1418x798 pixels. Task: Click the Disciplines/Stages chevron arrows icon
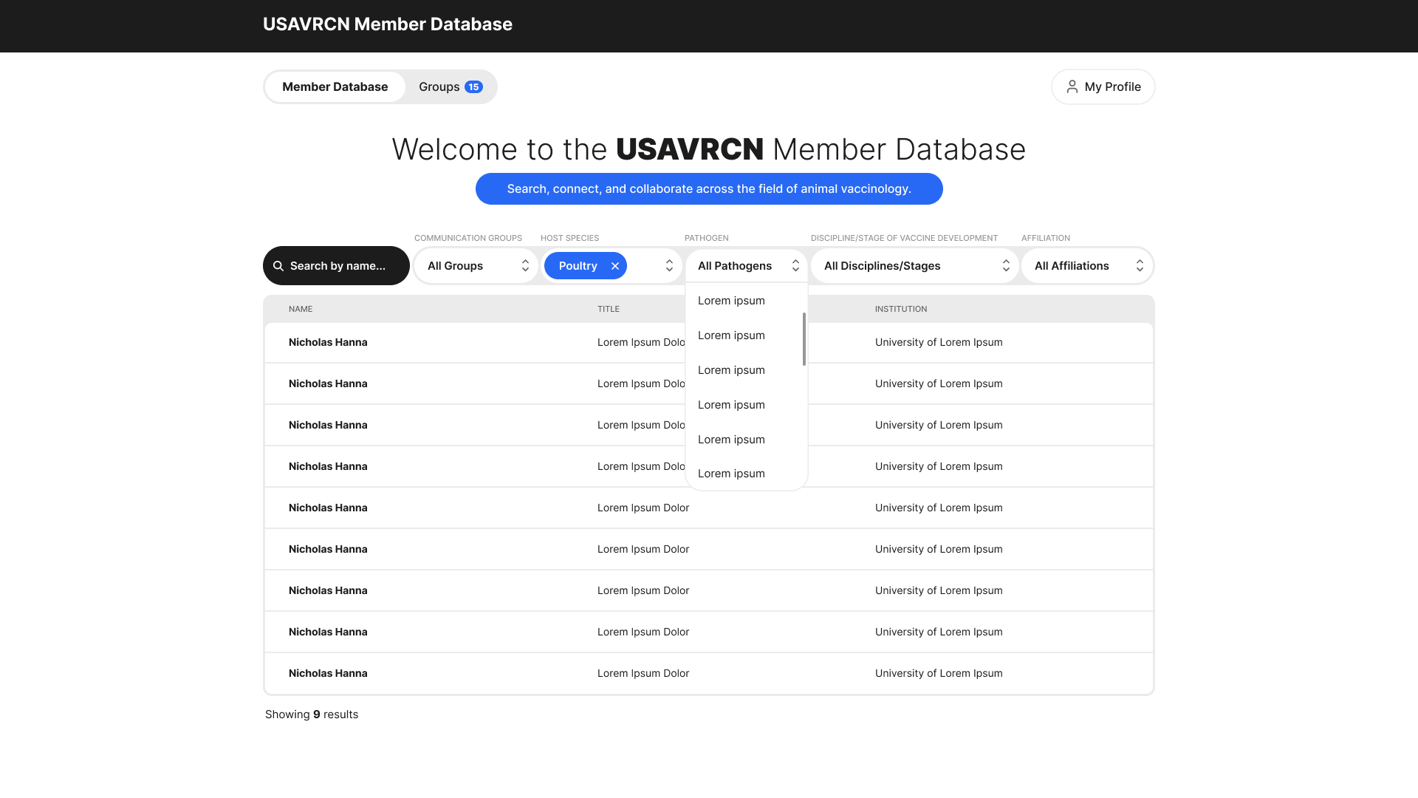tap(1006, 266)
